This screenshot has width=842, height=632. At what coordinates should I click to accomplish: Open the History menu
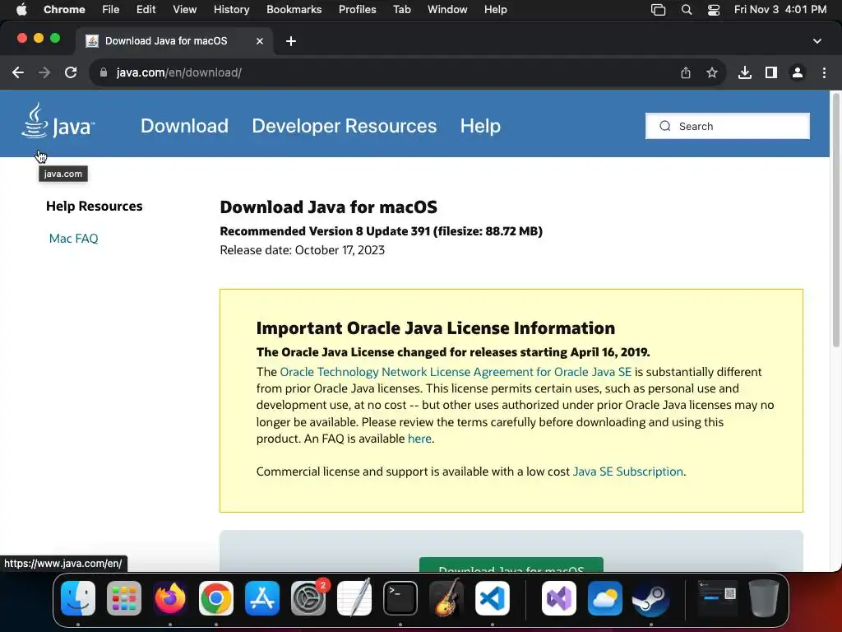click(231, 9)
